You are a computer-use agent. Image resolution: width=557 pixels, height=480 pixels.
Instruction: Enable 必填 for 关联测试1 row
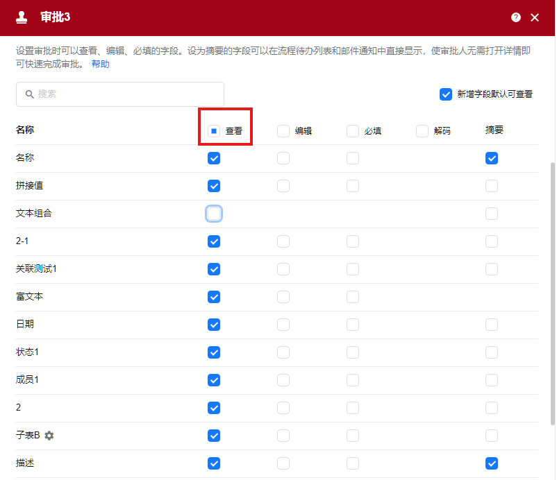click(353, 269)
